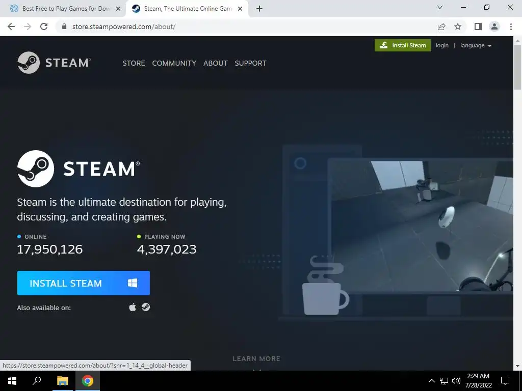This screenshot has width=522, height=391.
Task: Open the volume speaker icon in tray
Action: pos(456,381)
